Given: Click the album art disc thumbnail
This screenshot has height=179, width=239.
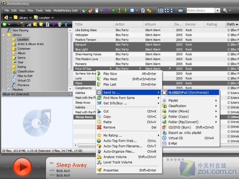Looking at the screenshot, I should [x=37, y=122].
